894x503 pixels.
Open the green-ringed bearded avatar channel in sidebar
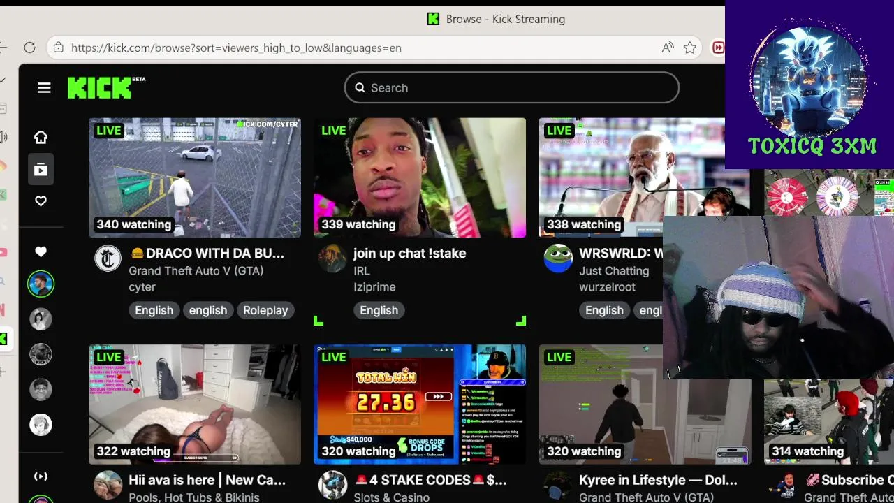pyautogui.click(x=41, y=284)
